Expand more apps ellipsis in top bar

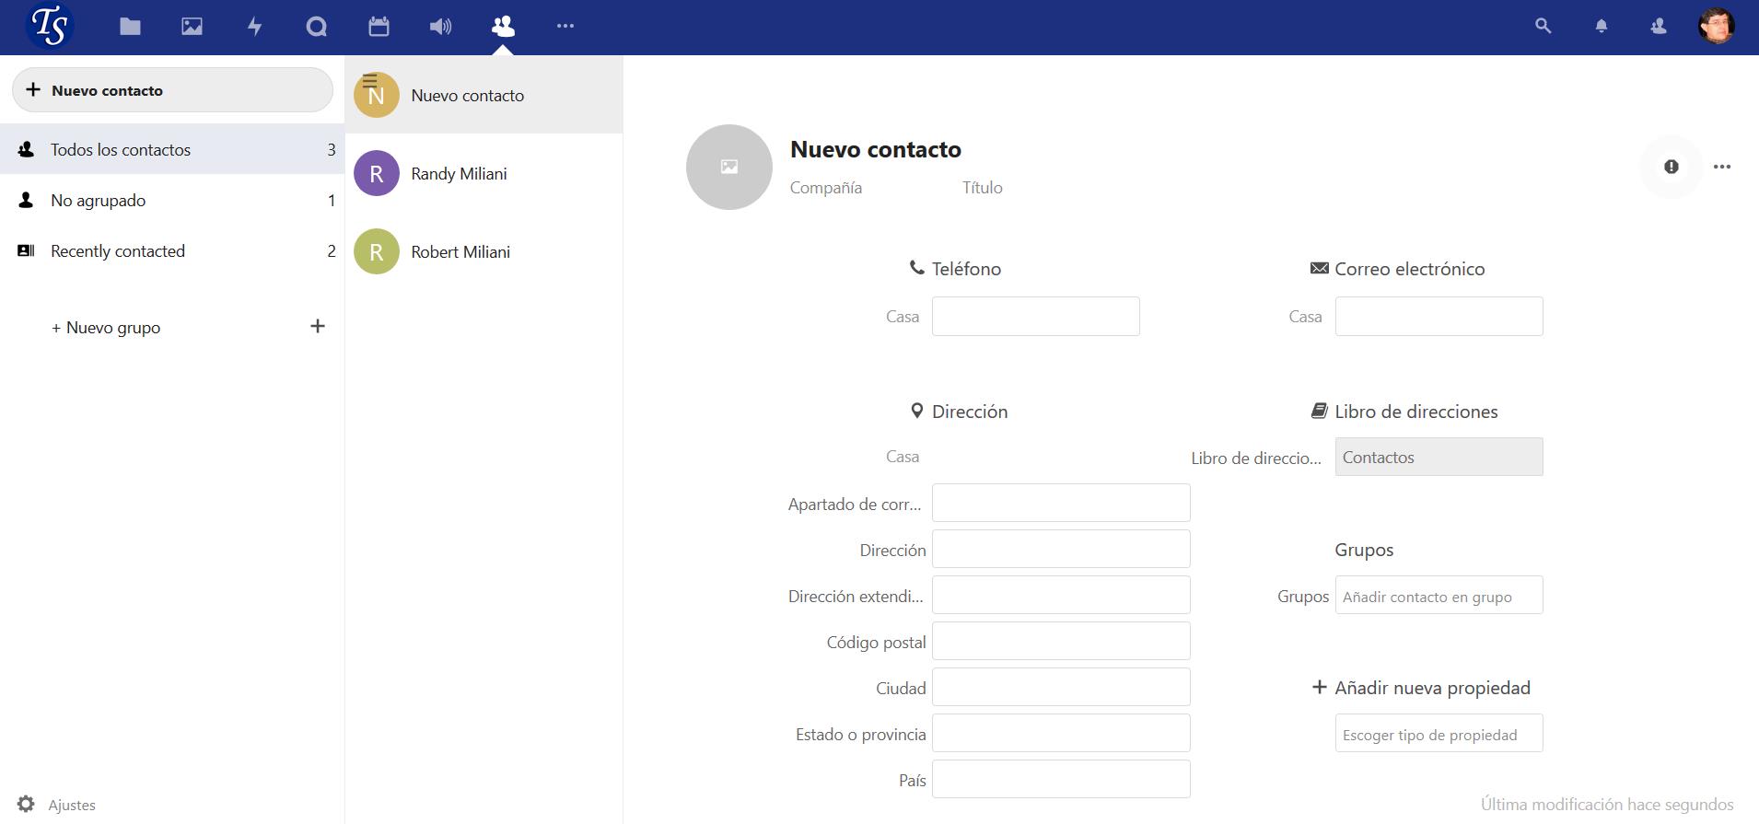565,27
